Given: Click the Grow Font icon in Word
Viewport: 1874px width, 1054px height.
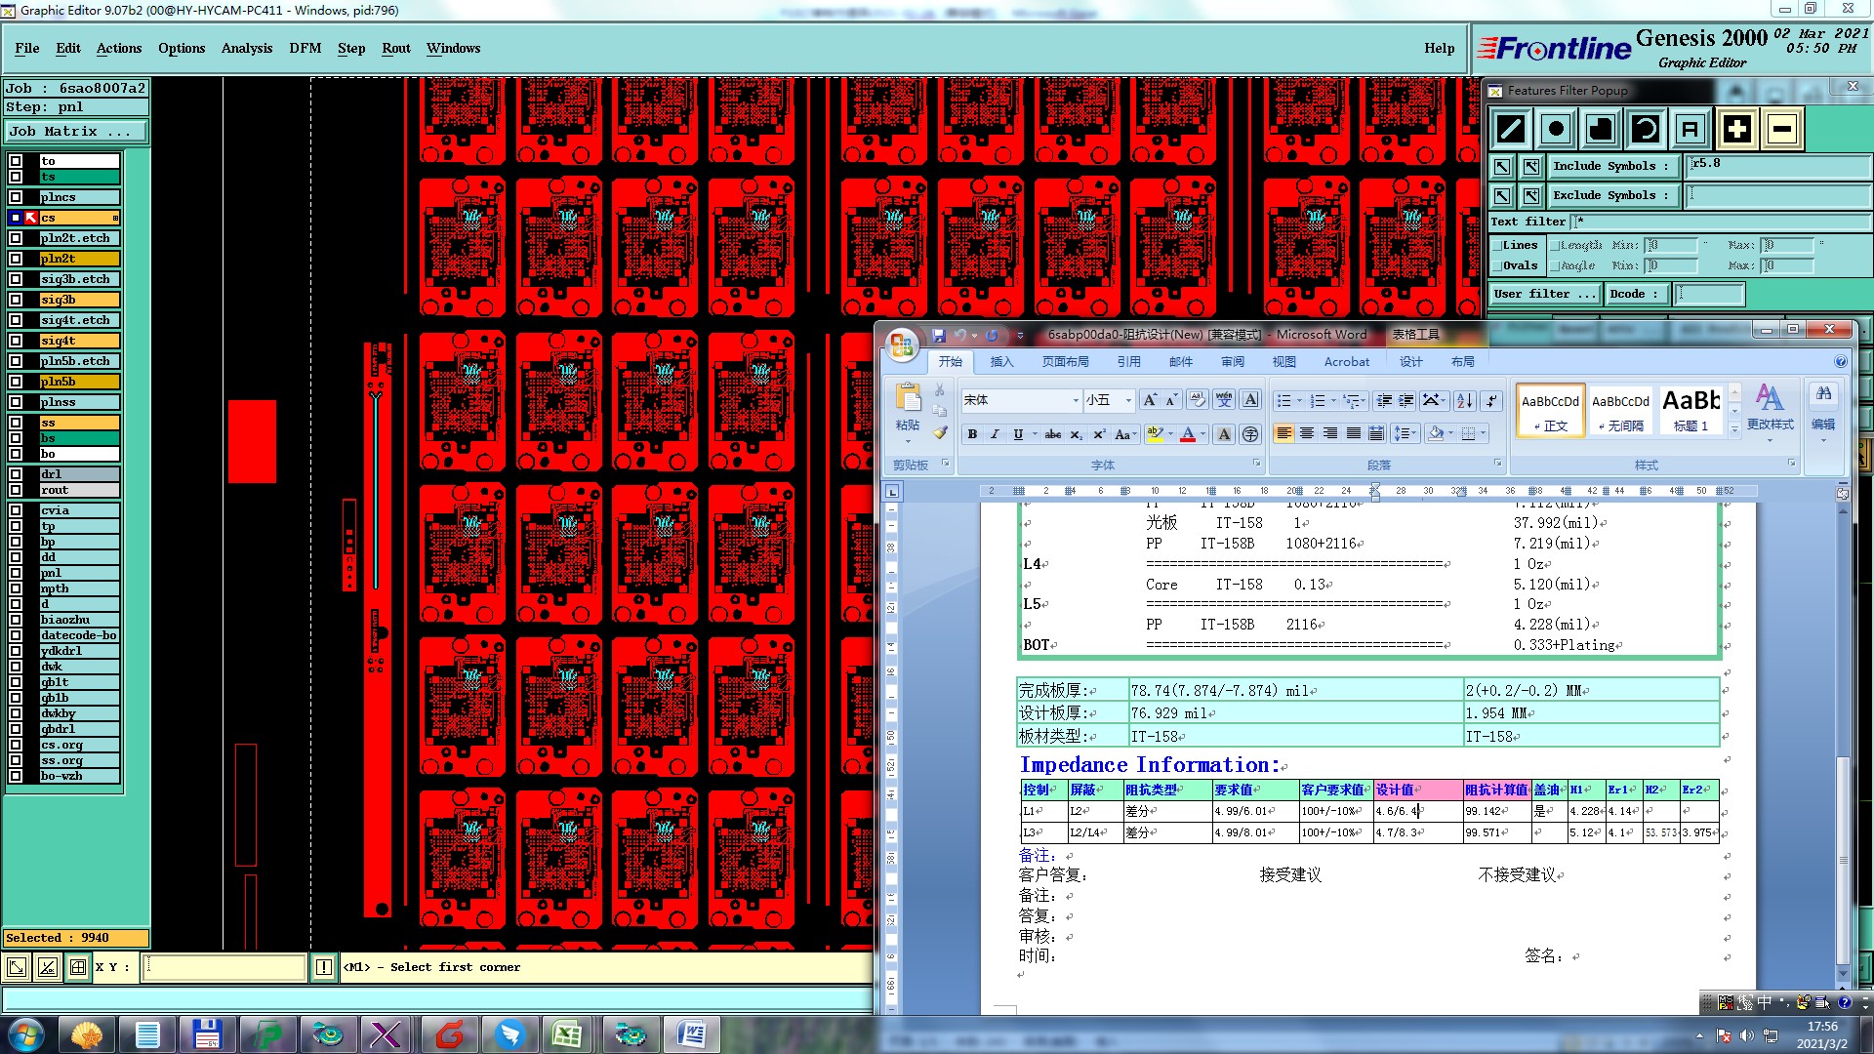Looking at the screenshot, I should [x=1150, y=400].
